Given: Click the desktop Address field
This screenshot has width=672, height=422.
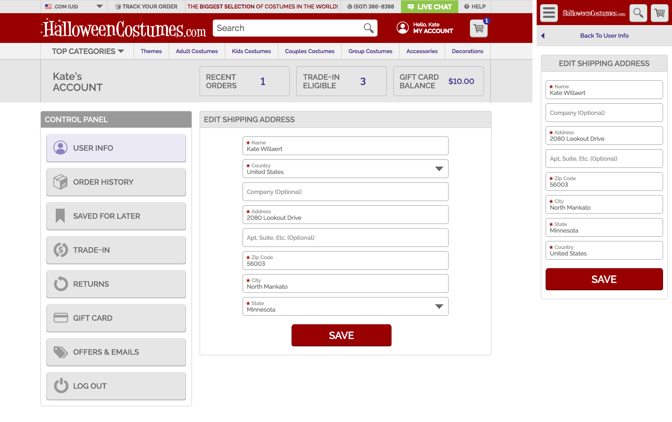Looking at the screenshot, I should (345, 215).
